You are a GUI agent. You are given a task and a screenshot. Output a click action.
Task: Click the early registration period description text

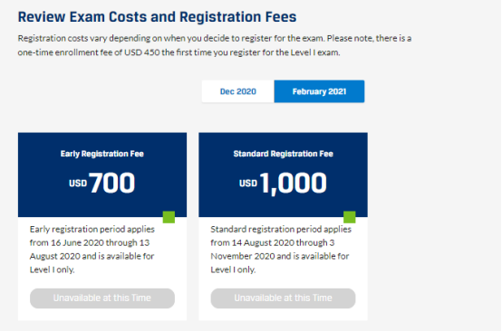pos(92,250)
